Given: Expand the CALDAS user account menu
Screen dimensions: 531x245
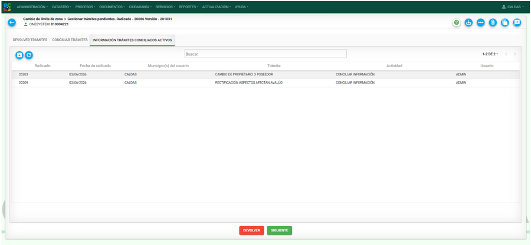Looking at the screenshot, I should coord(513,6).
